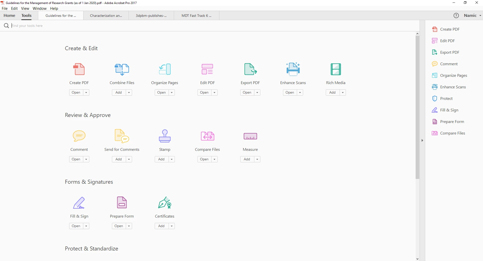The image size is (483, 261).
Task: Click Open button under Create PDF
Action: tap(76, 92)
